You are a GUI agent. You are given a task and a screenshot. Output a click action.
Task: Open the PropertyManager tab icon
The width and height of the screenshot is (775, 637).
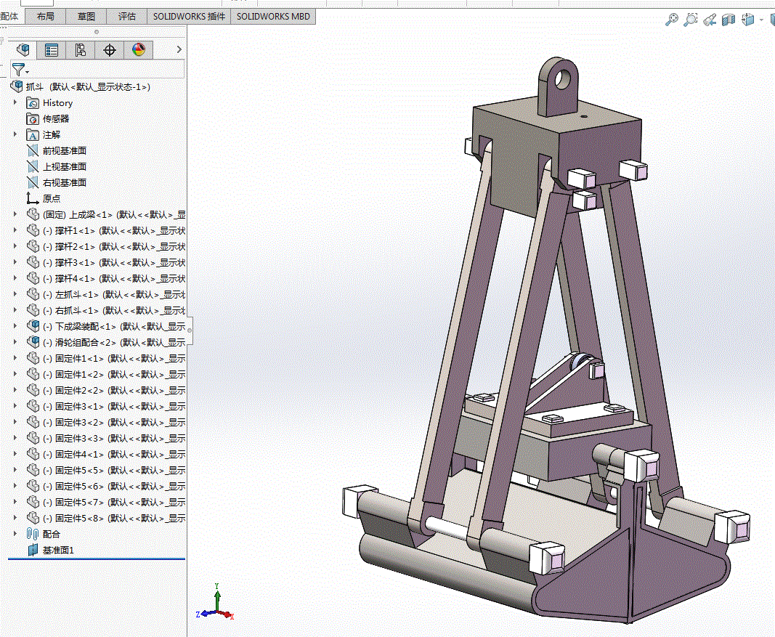pos(52,50)
